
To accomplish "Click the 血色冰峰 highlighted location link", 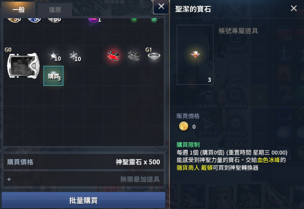I will click(x=268, y=160).
